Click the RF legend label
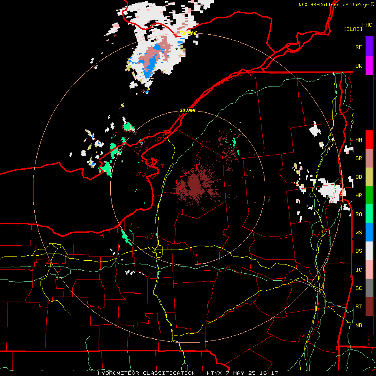The image size is (376, 376). click(x=358, y=47)
